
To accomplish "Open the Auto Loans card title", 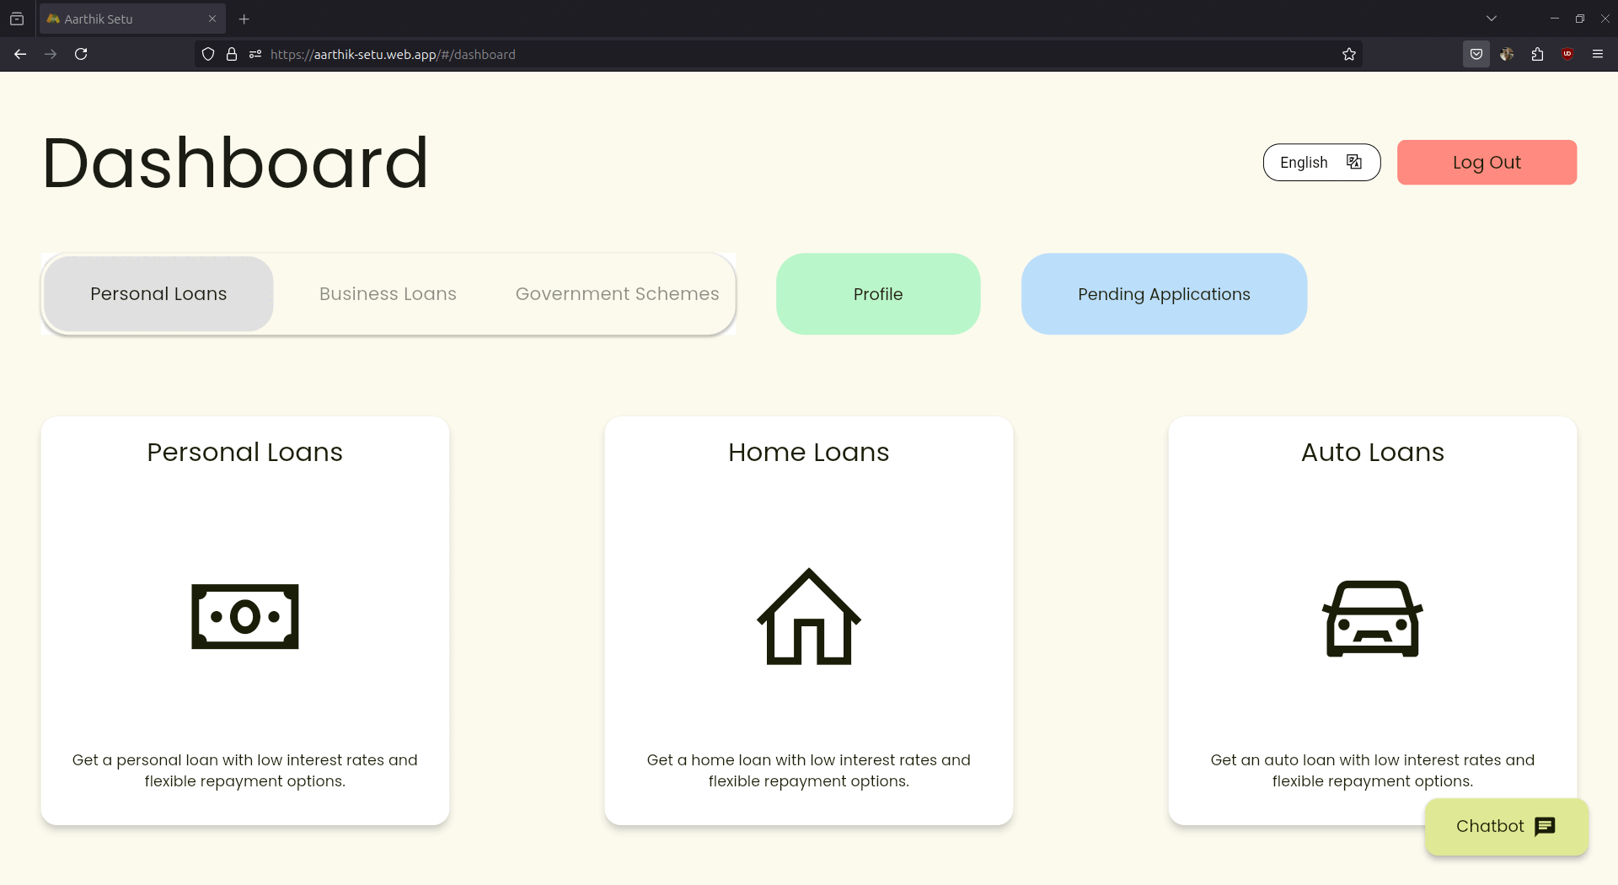I will coord(1373,453).
